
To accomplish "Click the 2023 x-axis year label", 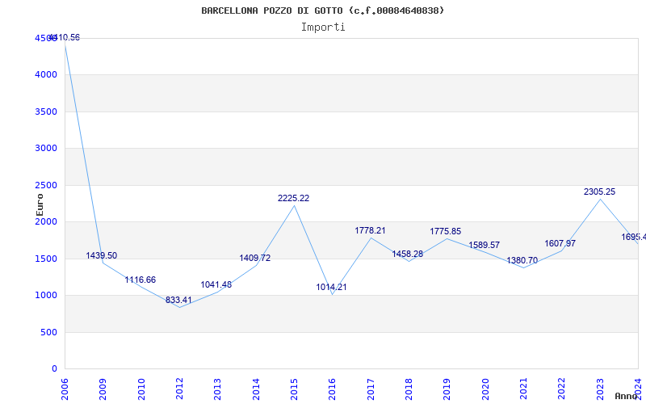I will (600, 389).
